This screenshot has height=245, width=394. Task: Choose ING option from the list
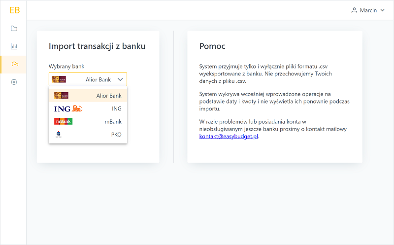[x=88, y=108]
